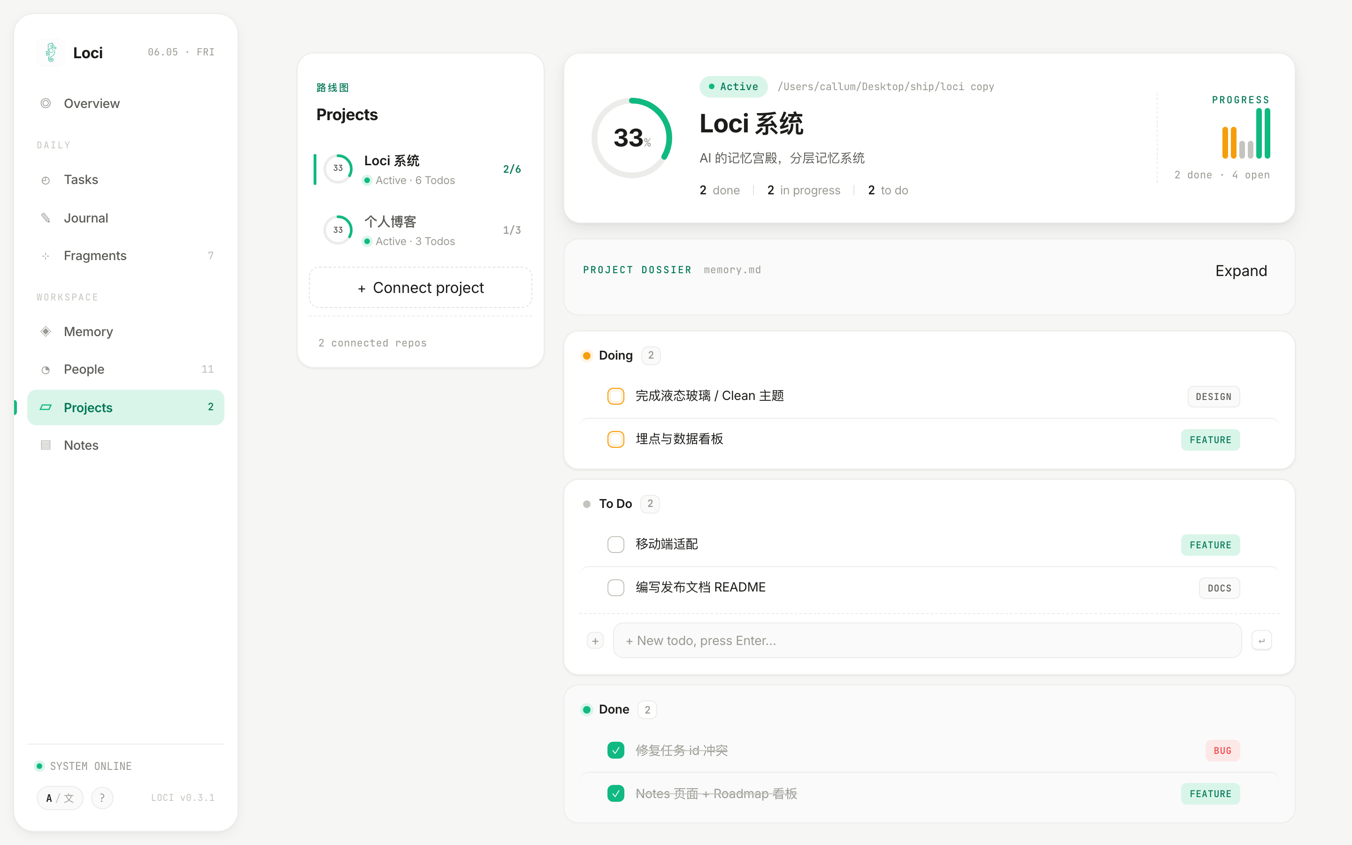
Task: Open Journal in the sidebar
Action: pos(126,218)
